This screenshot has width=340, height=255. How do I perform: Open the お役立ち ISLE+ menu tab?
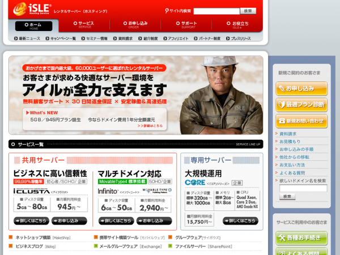tap(237, 25)
